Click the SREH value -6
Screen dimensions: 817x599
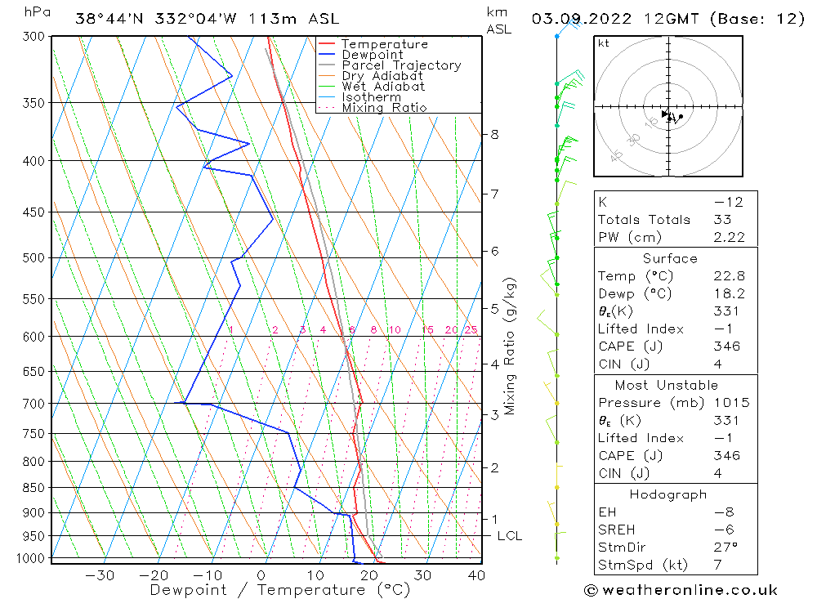point(724,530)
